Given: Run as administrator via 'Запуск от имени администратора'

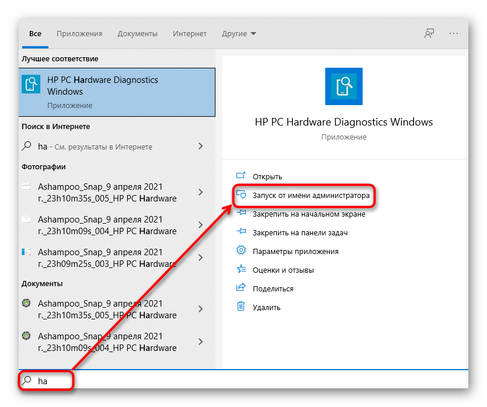Looking at the screenshot, I should tap(311, 196).
